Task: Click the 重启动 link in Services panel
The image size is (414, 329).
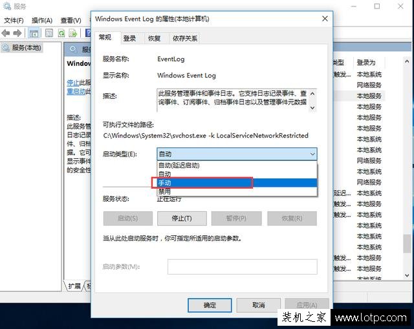Action: [76, 92]
